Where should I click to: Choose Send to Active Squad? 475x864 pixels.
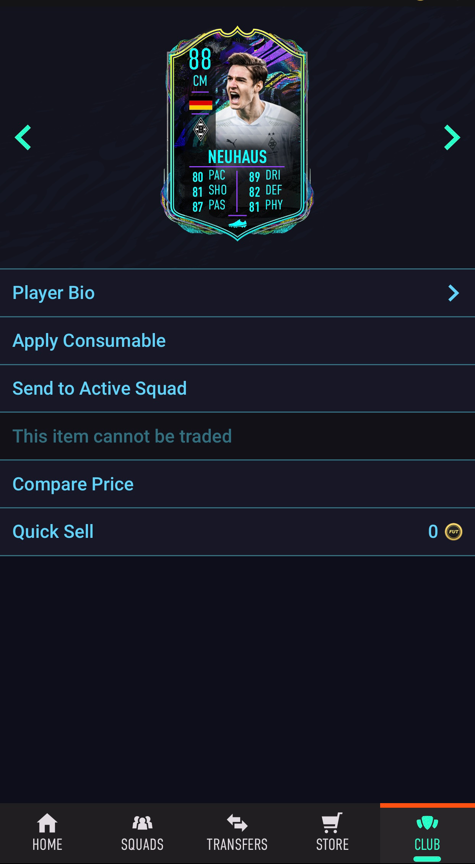point(237,388)
